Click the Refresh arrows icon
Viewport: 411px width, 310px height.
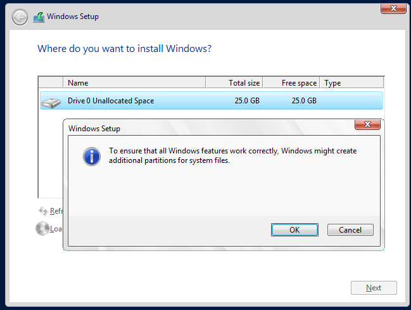coord(43,210)
